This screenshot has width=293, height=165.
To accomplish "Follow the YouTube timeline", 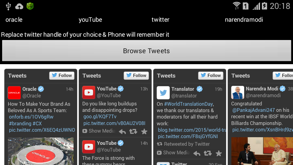I will pos(136,75).
